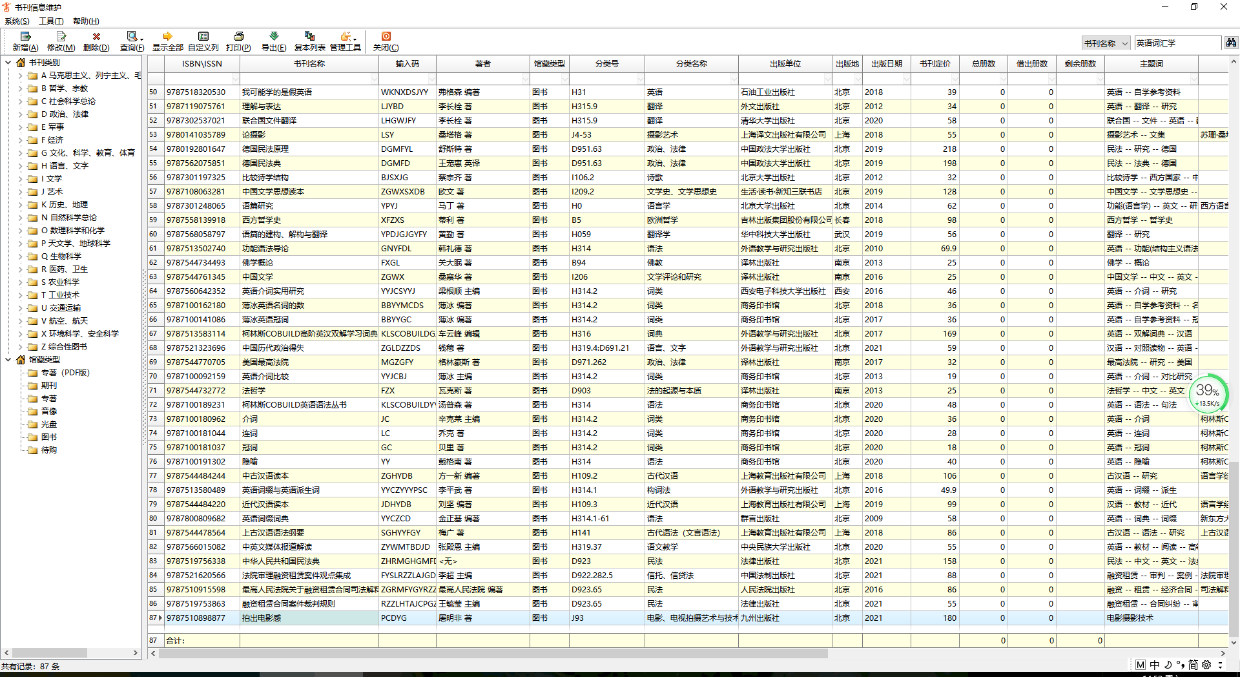This screenshot has height=677, width=1240.
Task: Click the 显示全部 show all arrow icon
Action: 167,37
